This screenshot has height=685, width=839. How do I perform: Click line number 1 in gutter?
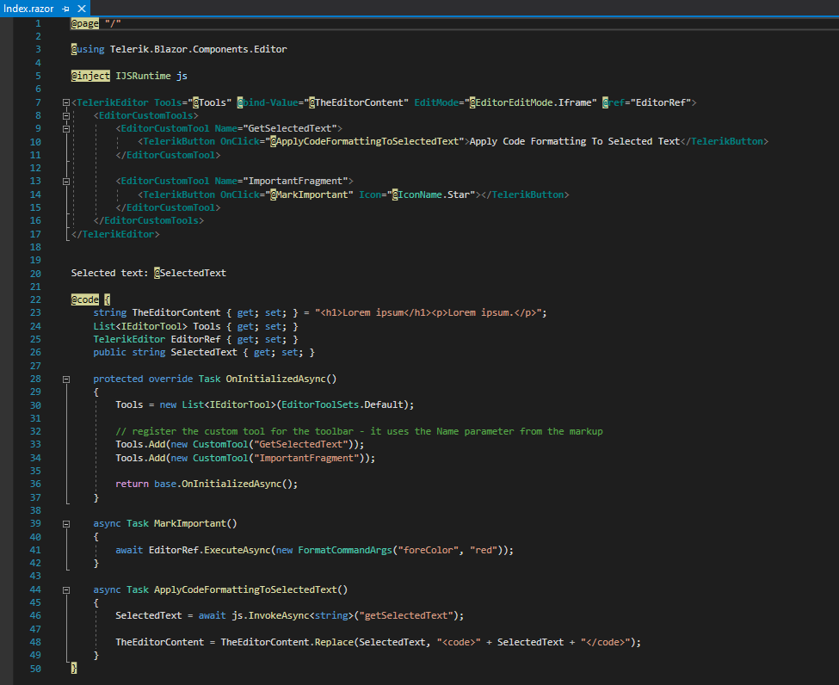(x=37, y=23)
